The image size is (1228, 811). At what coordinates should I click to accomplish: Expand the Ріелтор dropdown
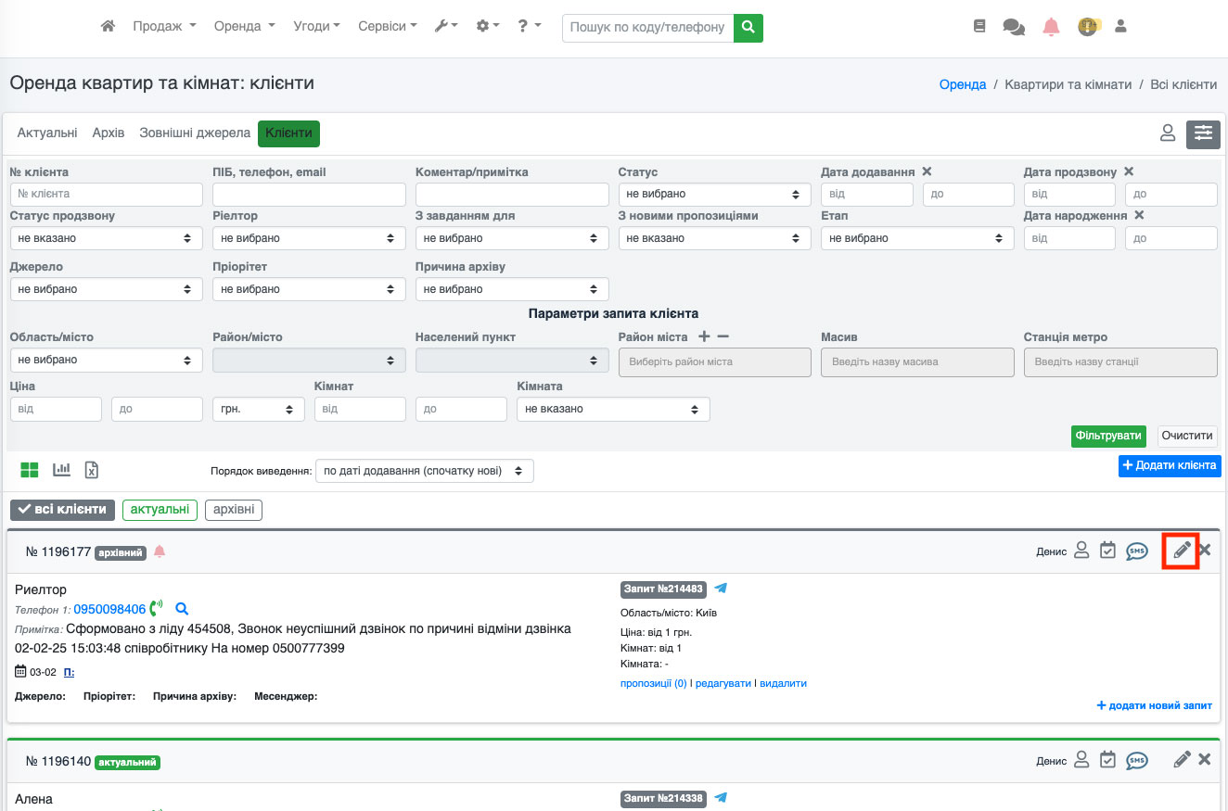(x=309, y=238)
